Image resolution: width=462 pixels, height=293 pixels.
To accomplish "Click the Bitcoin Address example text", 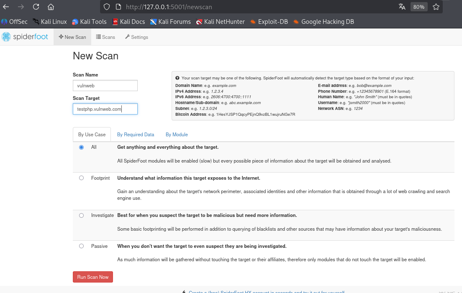I will coord(255,115).
